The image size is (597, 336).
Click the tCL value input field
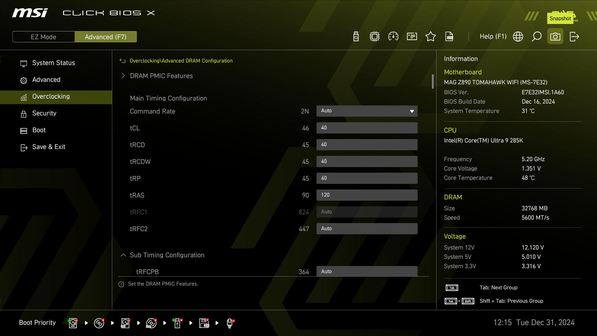pos(367,128)
